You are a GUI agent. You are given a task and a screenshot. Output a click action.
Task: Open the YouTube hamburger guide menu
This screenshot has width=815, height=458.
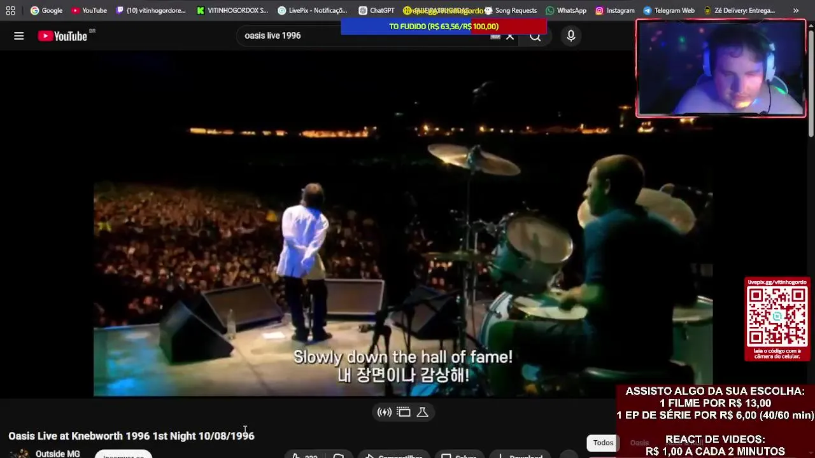[x=19, y=36]
